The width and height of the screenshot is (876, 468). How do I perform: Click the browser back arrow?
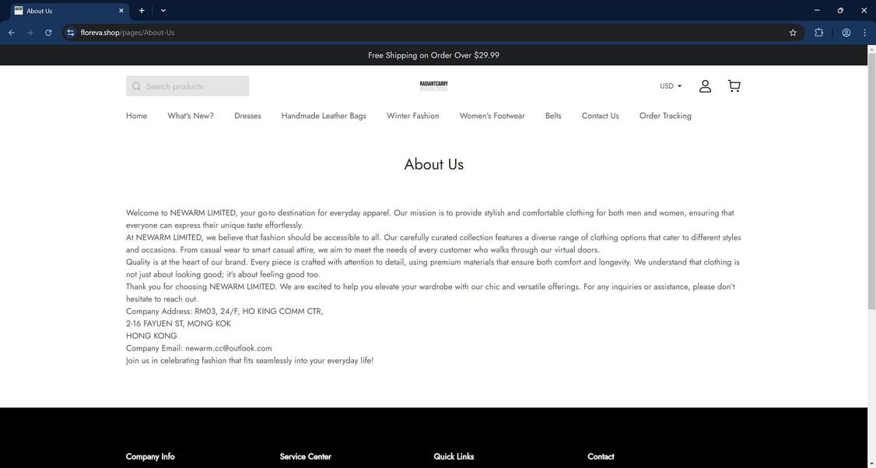[12, 33]
